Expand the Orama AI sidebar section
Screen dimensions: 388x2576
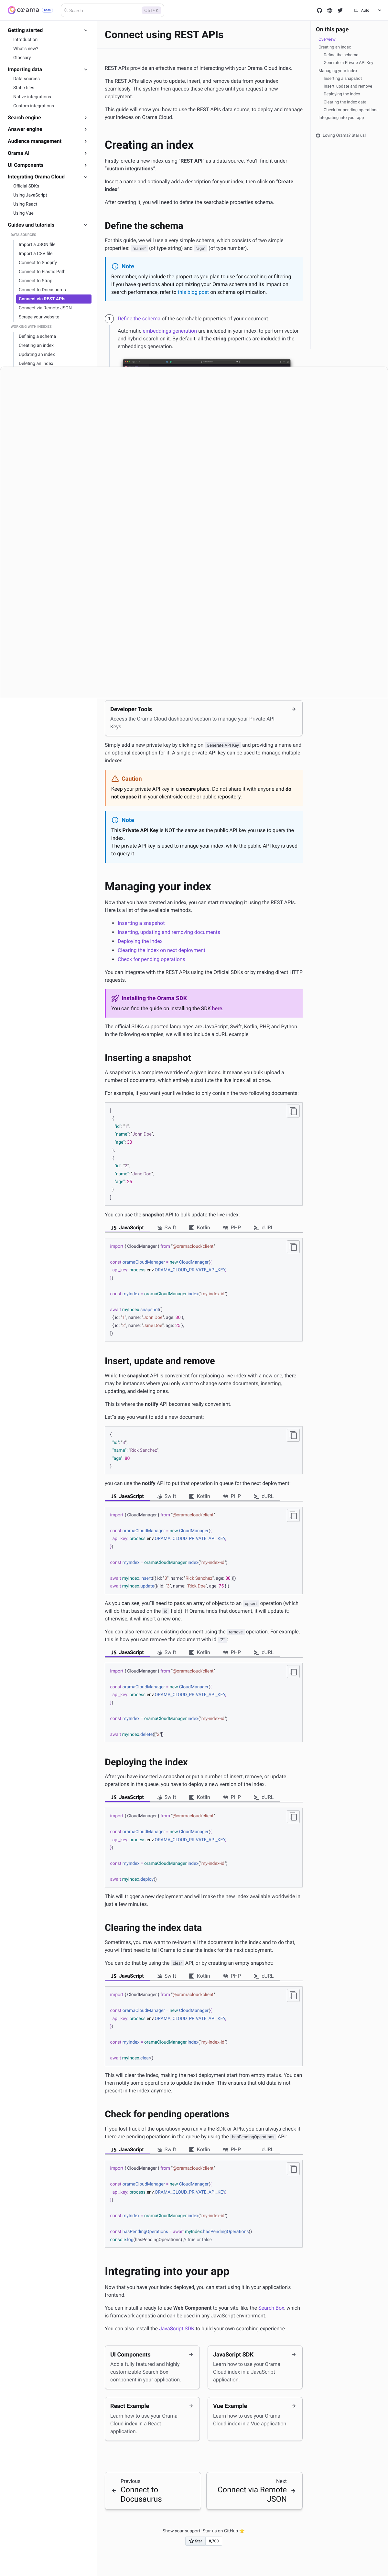(x=46, y=153)
